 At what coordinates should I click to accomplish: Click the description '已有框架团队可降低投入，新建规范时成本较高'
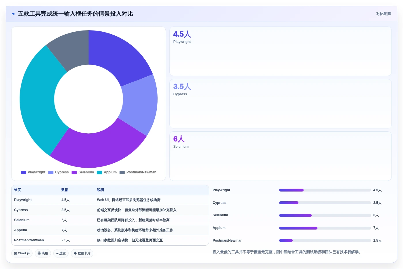click(x=133, y=220)
